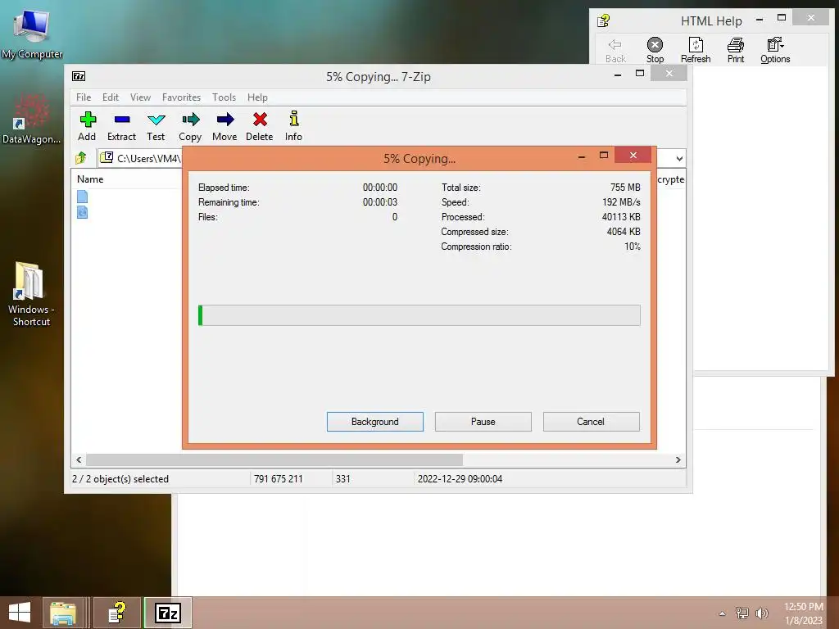The image size is (839, 629).
Task: Click the '331' status bar value
Action: [343, 478]
